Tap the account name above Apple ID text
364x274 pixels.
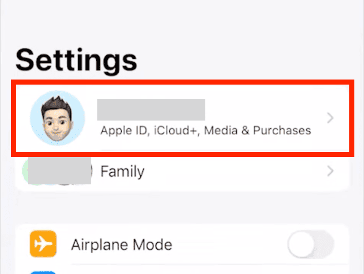pyautogui.click(x=151, y=110)
